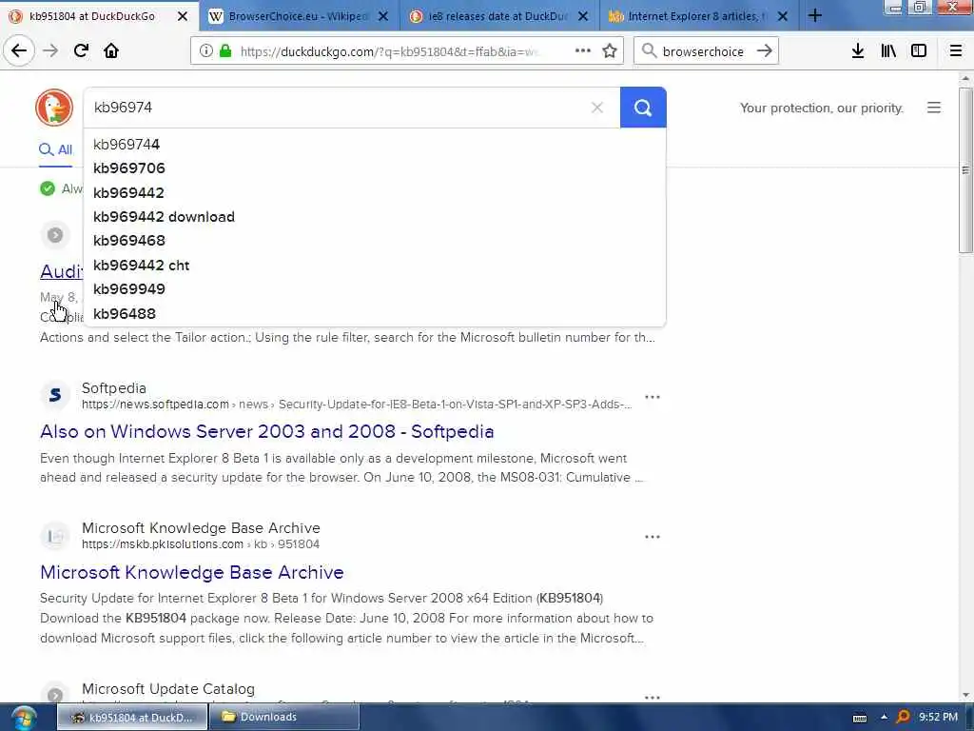Choose suggestion kb969468

point(375,241)
